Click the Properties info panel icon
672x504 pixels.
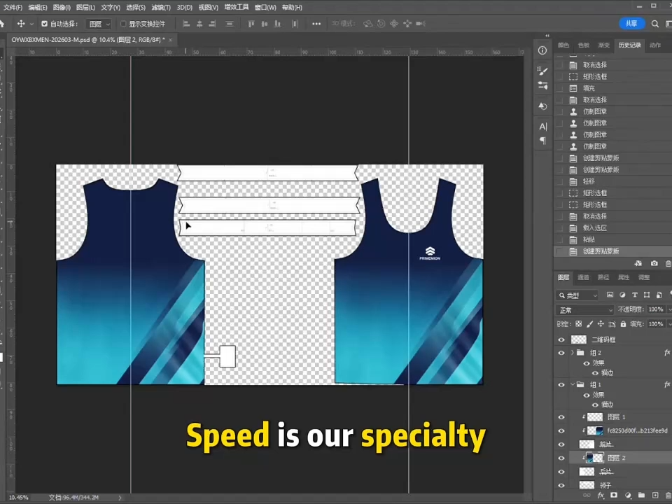coord(542,50)
